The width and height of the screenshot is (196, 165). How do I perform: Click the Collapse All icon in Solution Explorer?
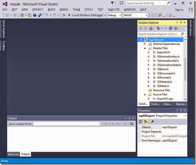(x=171, y=28)
